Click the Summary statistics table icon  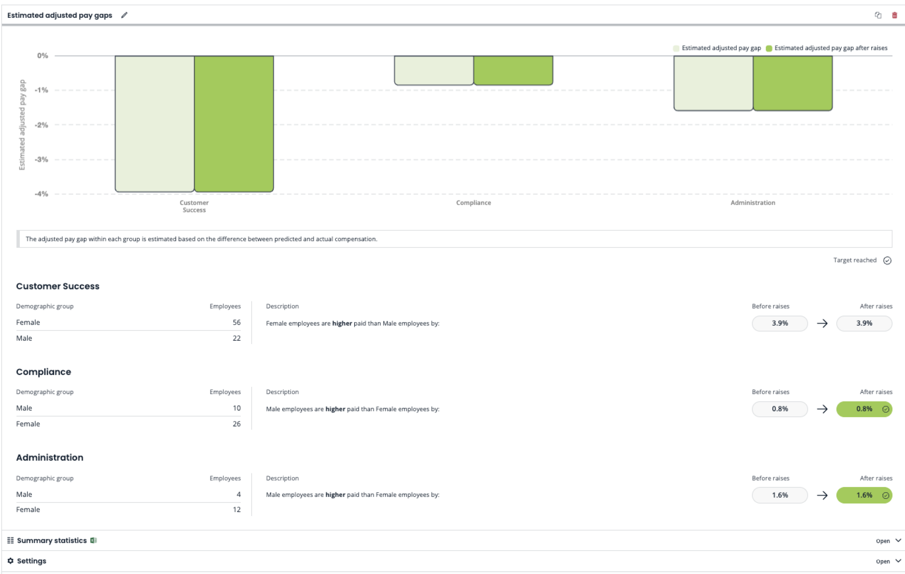coord(11,540)
